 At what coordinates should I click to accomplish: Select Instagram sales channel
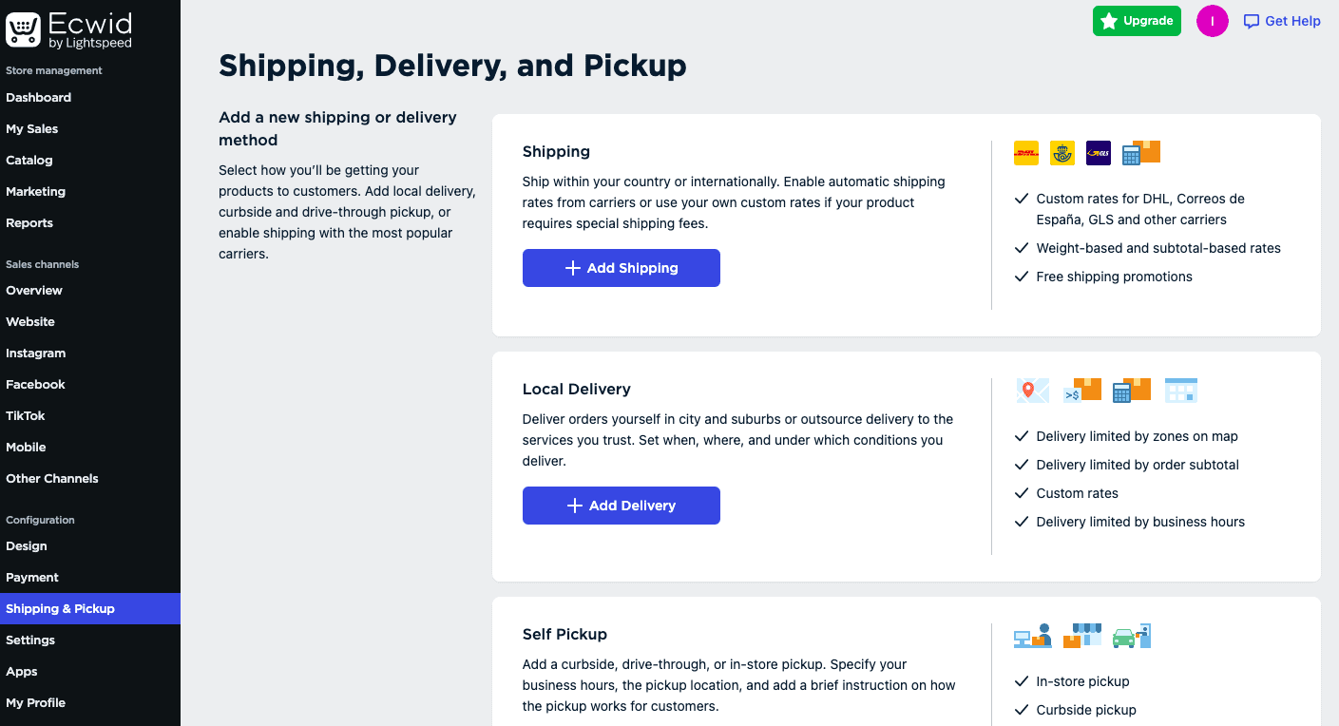36,353
